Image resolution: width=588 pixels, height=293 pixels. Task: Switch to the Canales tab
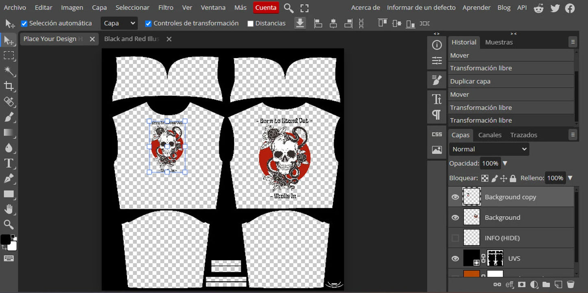[x=490, y=135]
